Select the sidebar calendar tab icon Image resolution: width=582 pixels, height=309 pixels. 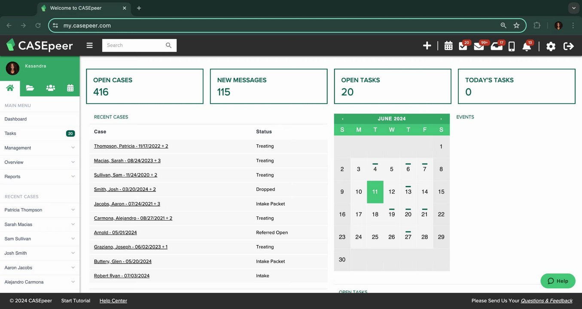(x=70, y=88)
